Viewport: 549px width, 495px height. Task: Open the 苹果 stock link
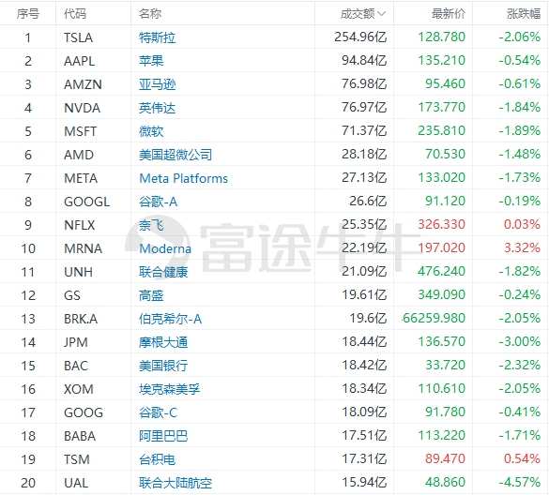click(151, 61)
